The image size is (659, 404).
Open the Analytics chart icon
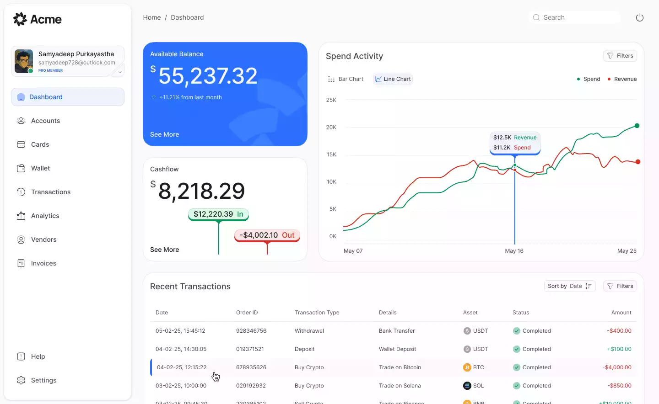[x=21, y=216]
